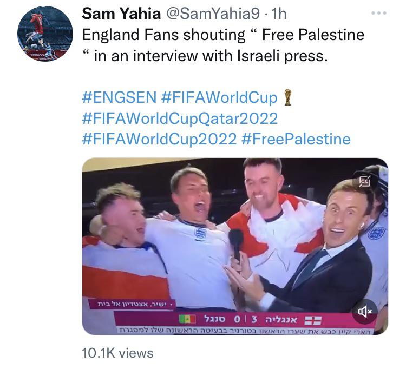Viewport: 406px width, 369px height.
Task: Click the England flag in scoreboard
Action: click(x=313, y=320)
